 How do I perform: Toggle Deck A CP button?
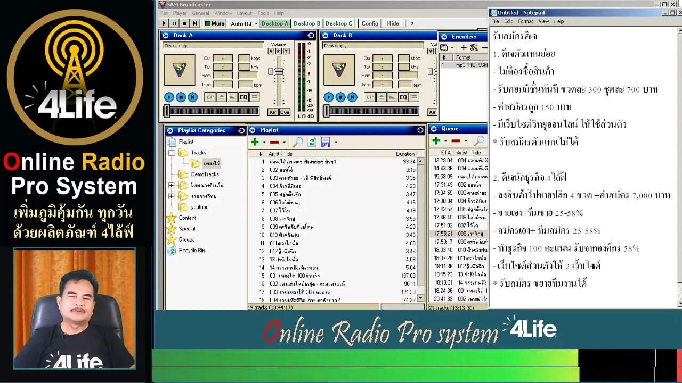(x=210, y=97)
